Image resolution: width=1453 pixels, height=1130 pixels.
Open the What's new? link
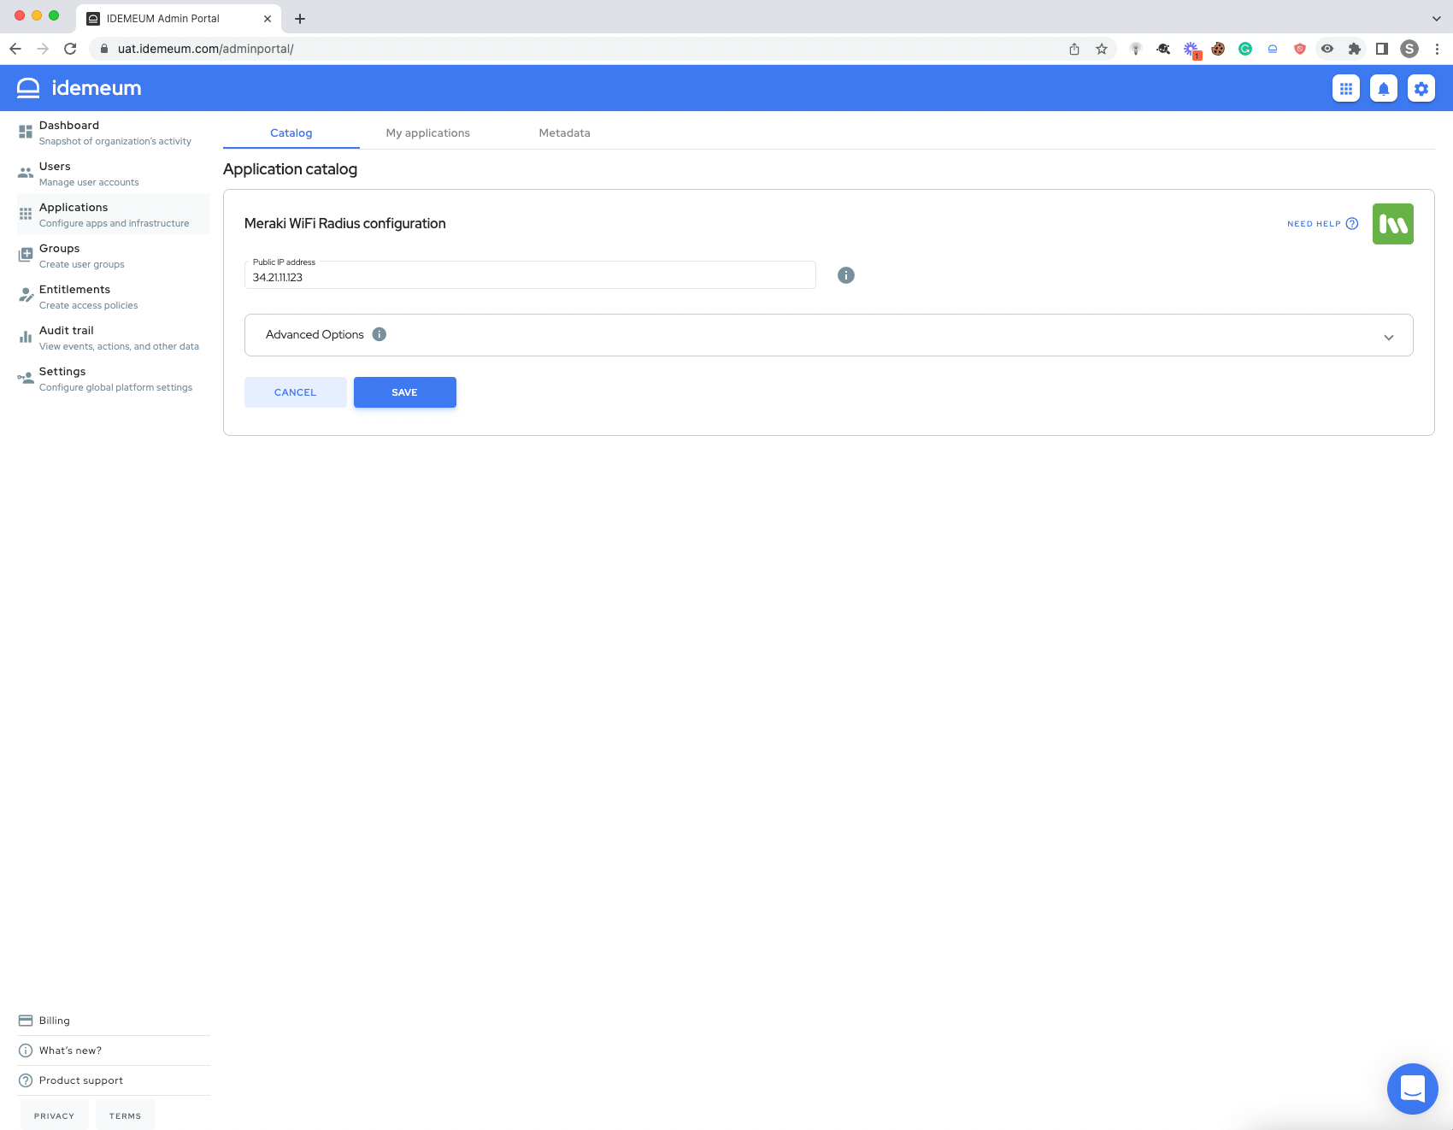click(113, 1051)
